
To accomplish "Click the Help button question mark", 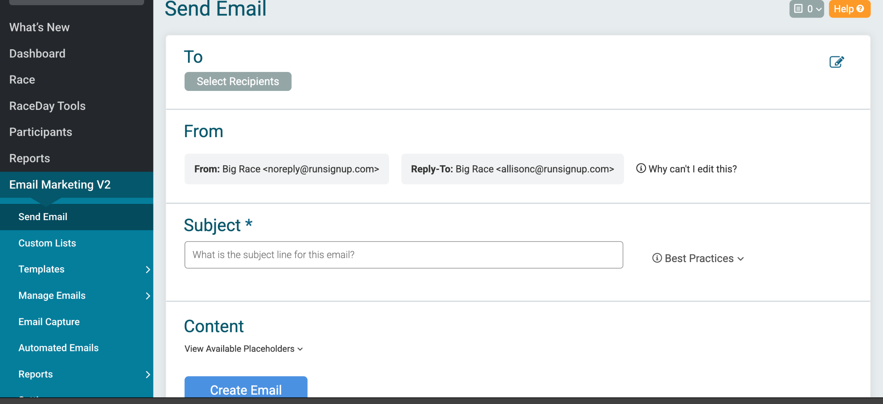I will [861, 9].
